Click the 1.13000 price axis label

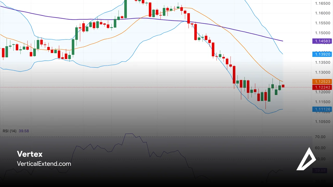click(x=323, y=72)
